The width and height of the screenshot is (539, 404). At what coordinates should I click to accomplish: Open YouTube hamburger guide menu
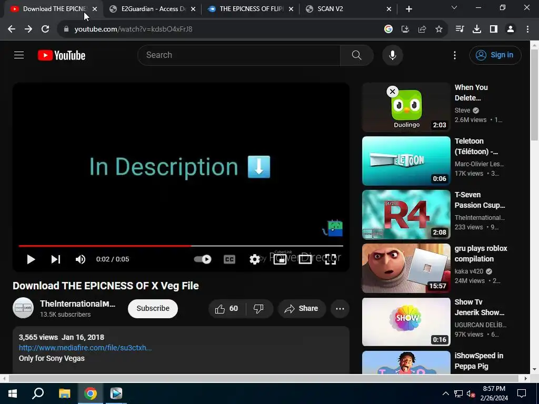pyautogui.click(x=19, y=55)
